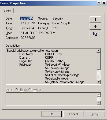The image size is (107, 120).
Task: Click the data box down scroll arrow
Action: 99,103
